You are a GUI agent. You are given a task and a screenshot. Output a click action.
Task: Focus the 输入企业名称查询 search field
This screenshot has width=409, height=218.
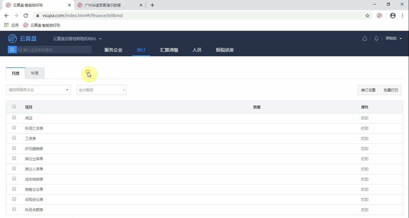54,50
